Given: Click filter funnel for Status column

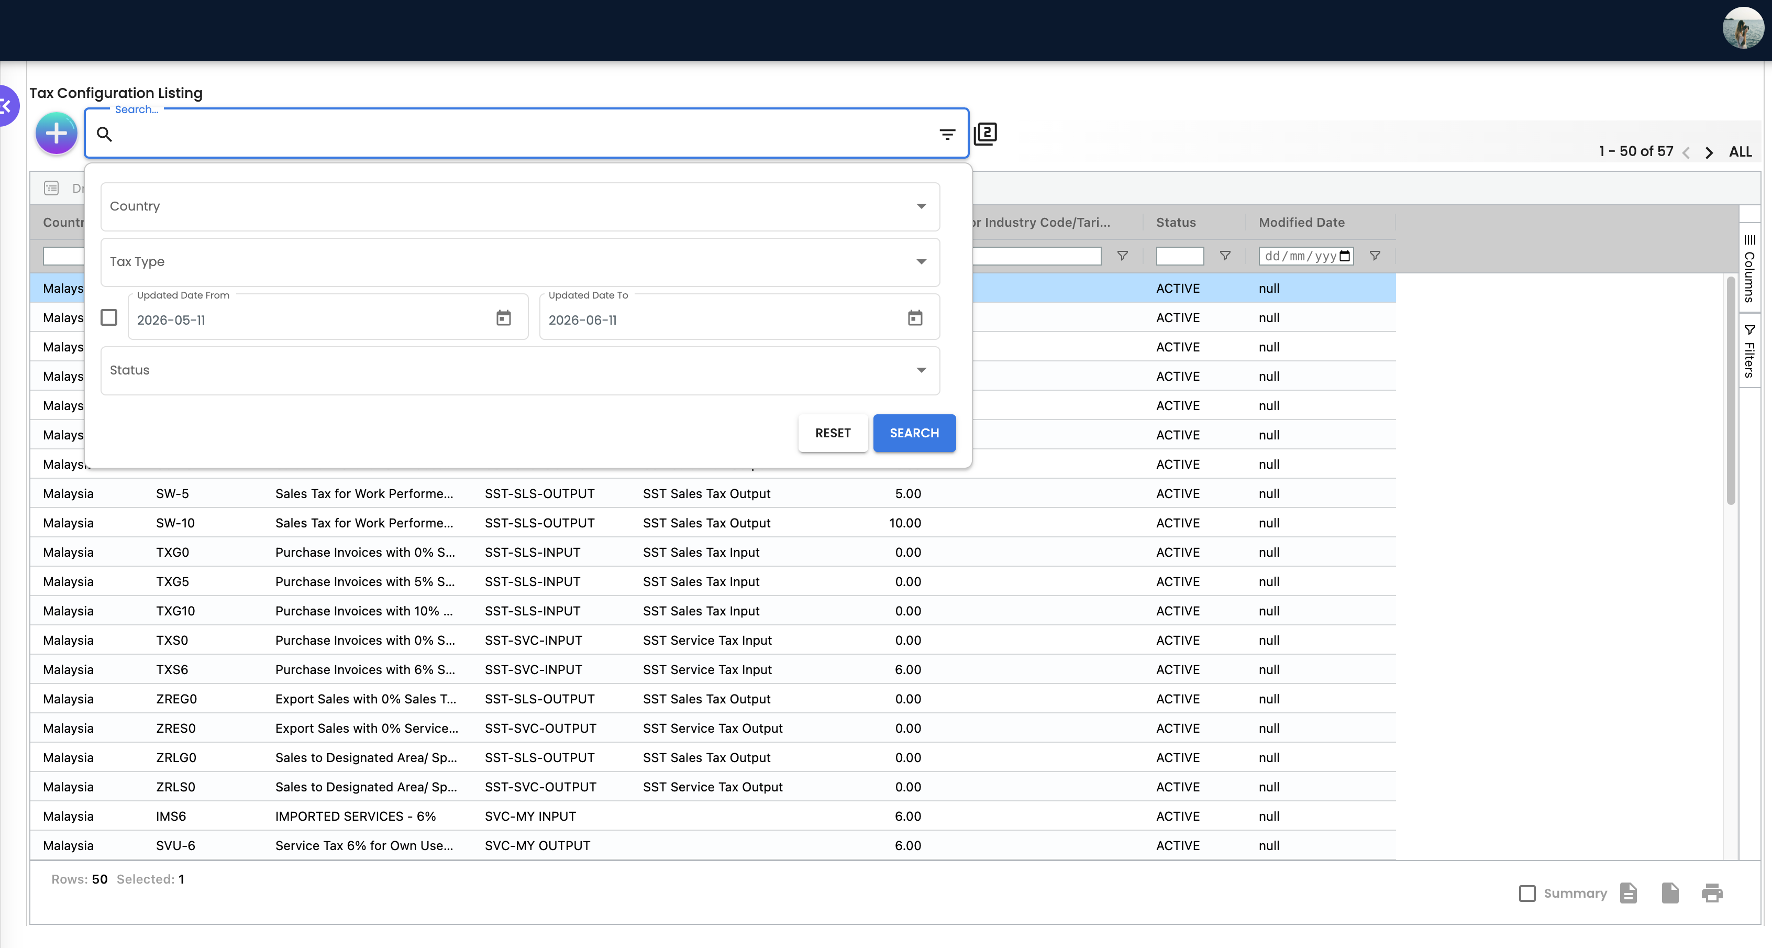Looking at the screenshot, I should pyautogui.click(x=1225, y=256).
